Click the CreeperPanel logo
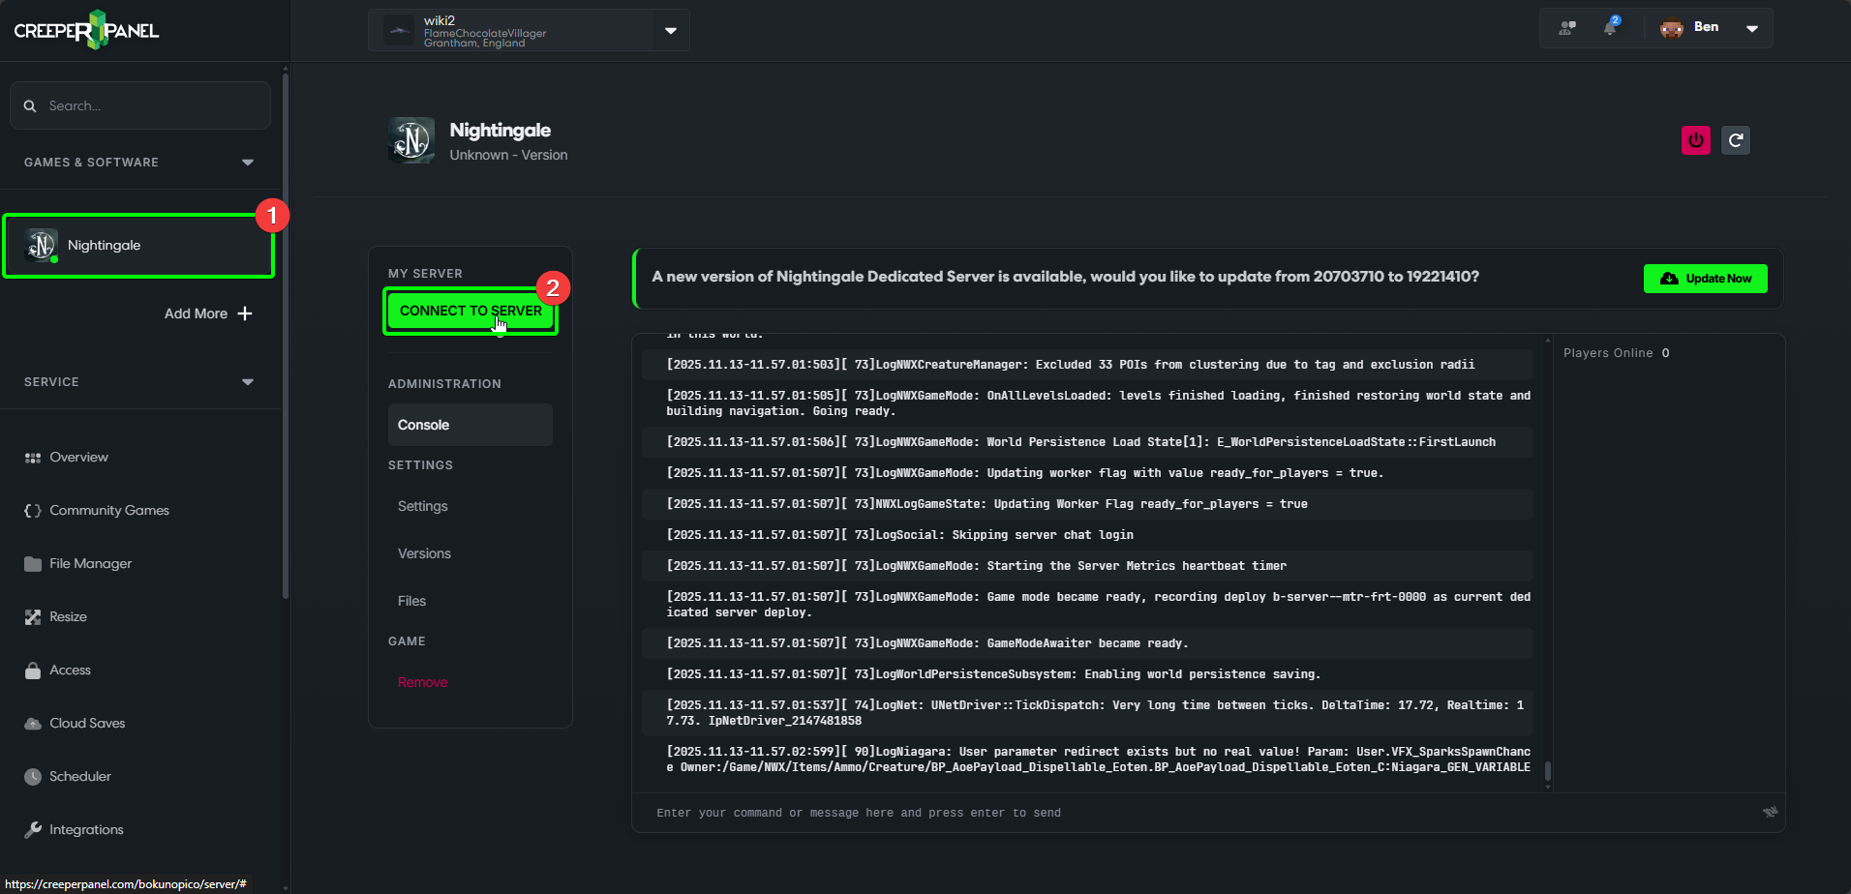Screen dimensions: 1851x894 click(x=86, y=30)
